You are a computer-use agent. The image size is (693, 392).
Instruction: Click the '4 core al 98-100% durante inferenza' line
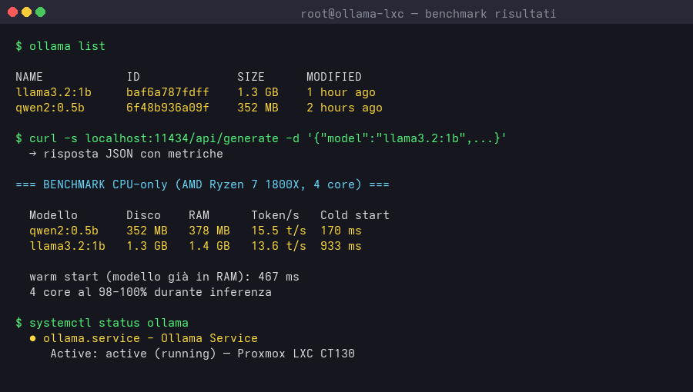[150, 292]
